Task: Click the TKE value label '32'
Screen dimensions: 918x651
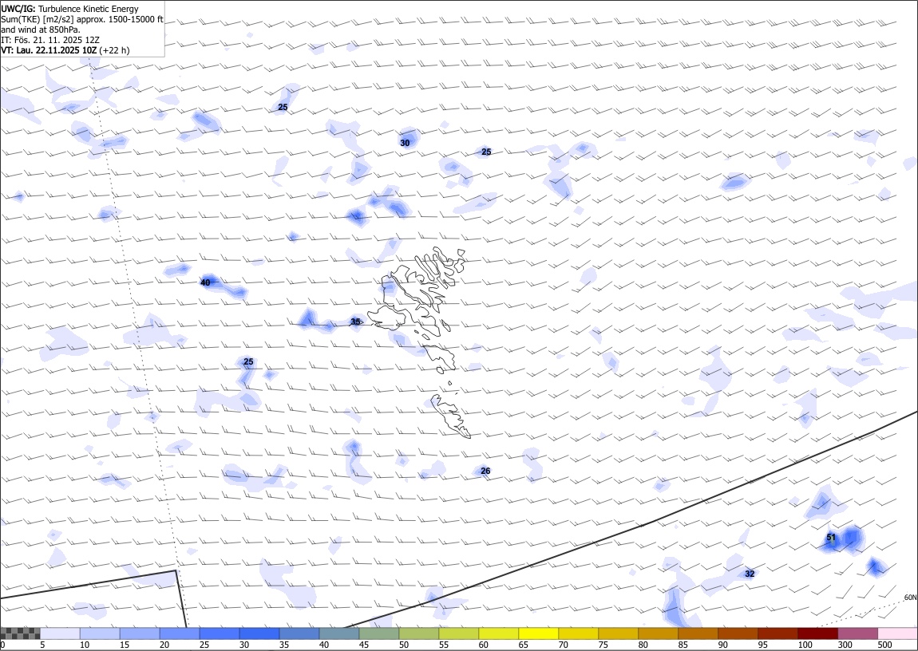Action: point(750,574)
